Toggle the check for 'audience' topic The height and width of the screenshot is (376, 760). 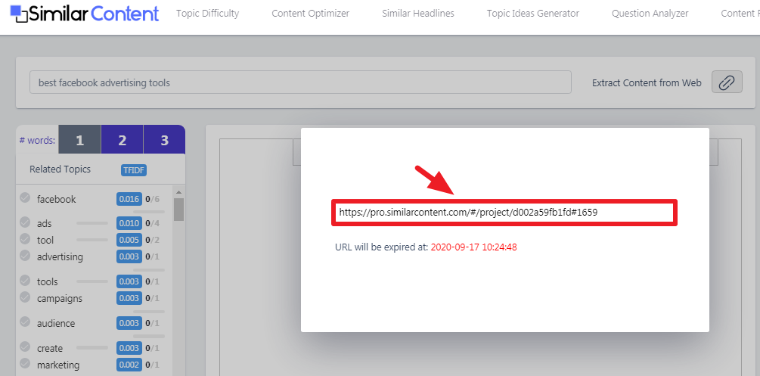click(25, 322)
